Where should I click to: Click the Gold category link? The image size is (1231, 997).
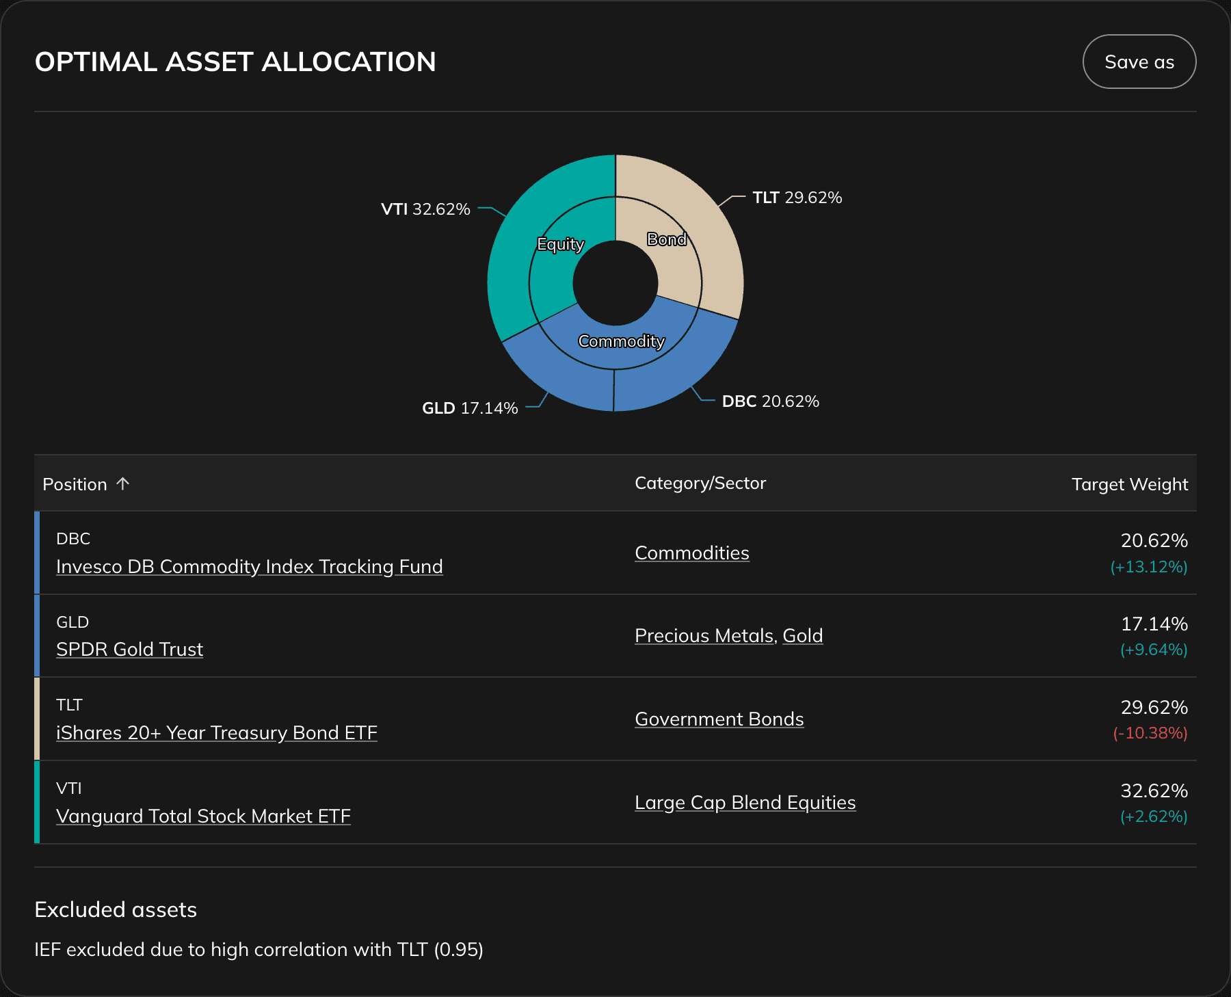click(x=804, y=635)
